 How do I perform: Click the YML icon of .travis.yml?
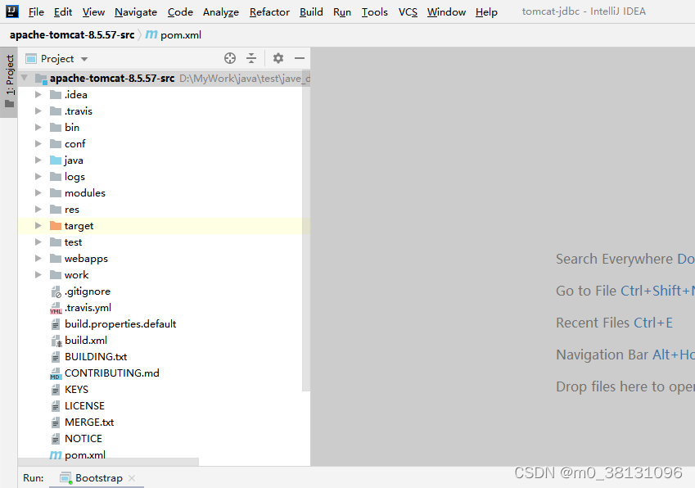click(56, 308)
